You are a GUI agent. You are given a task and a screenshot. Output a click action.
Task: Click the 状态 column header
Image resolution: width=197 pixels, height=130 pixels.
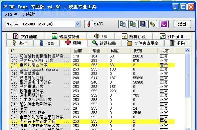[166, 51]
